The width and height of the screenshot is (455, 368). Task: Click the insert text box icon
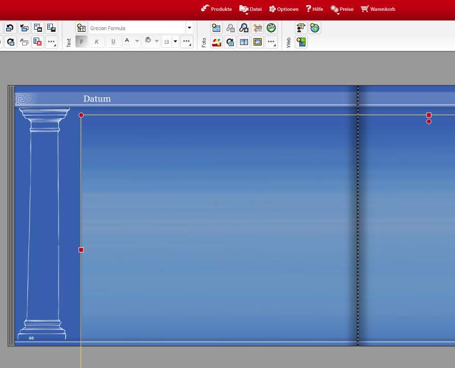(x=81, y=28)
